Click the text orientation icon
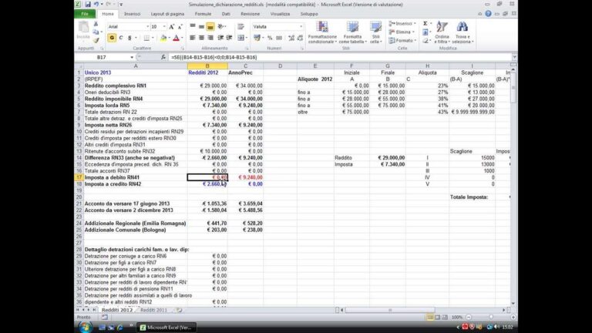 [221, 27]
